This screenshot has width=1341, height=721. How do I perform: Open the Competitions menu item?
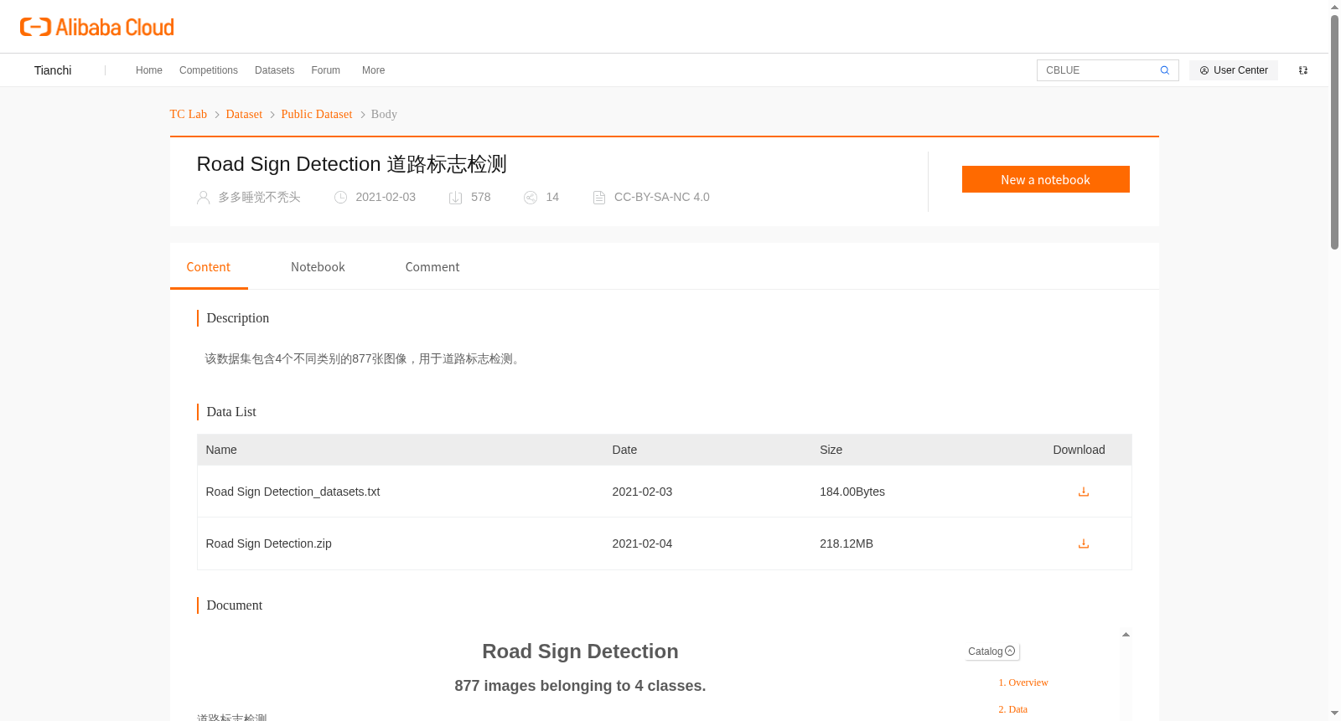209,70
